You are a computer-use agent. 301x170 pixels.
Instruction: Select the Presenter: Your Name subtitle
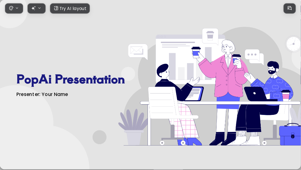42,94
